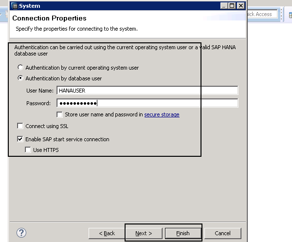Select authentication by current operating system user

20,68
